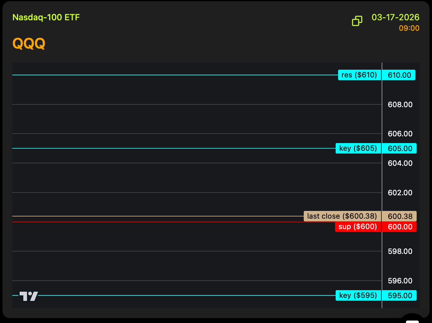432x323 pixels.
Task: Click the copy chart icon
Action: [357, 21]
